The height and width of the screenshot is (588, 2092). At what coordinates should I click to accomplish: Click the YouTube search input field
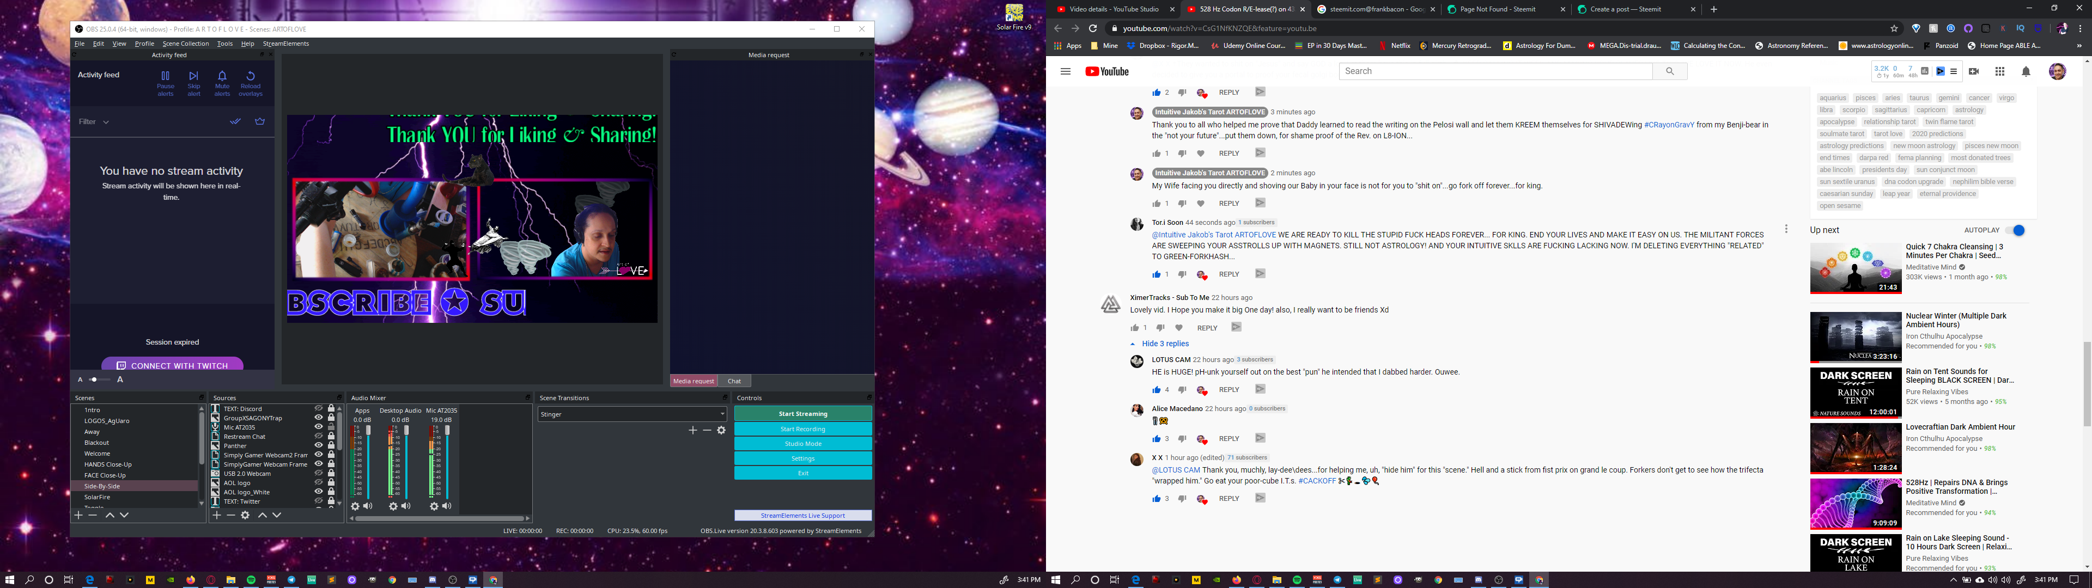pos(1496,71)
